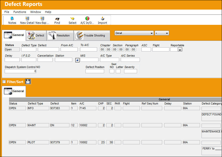
Task: Click the DEFECT FOUND description box
Action: coord(212,117)
